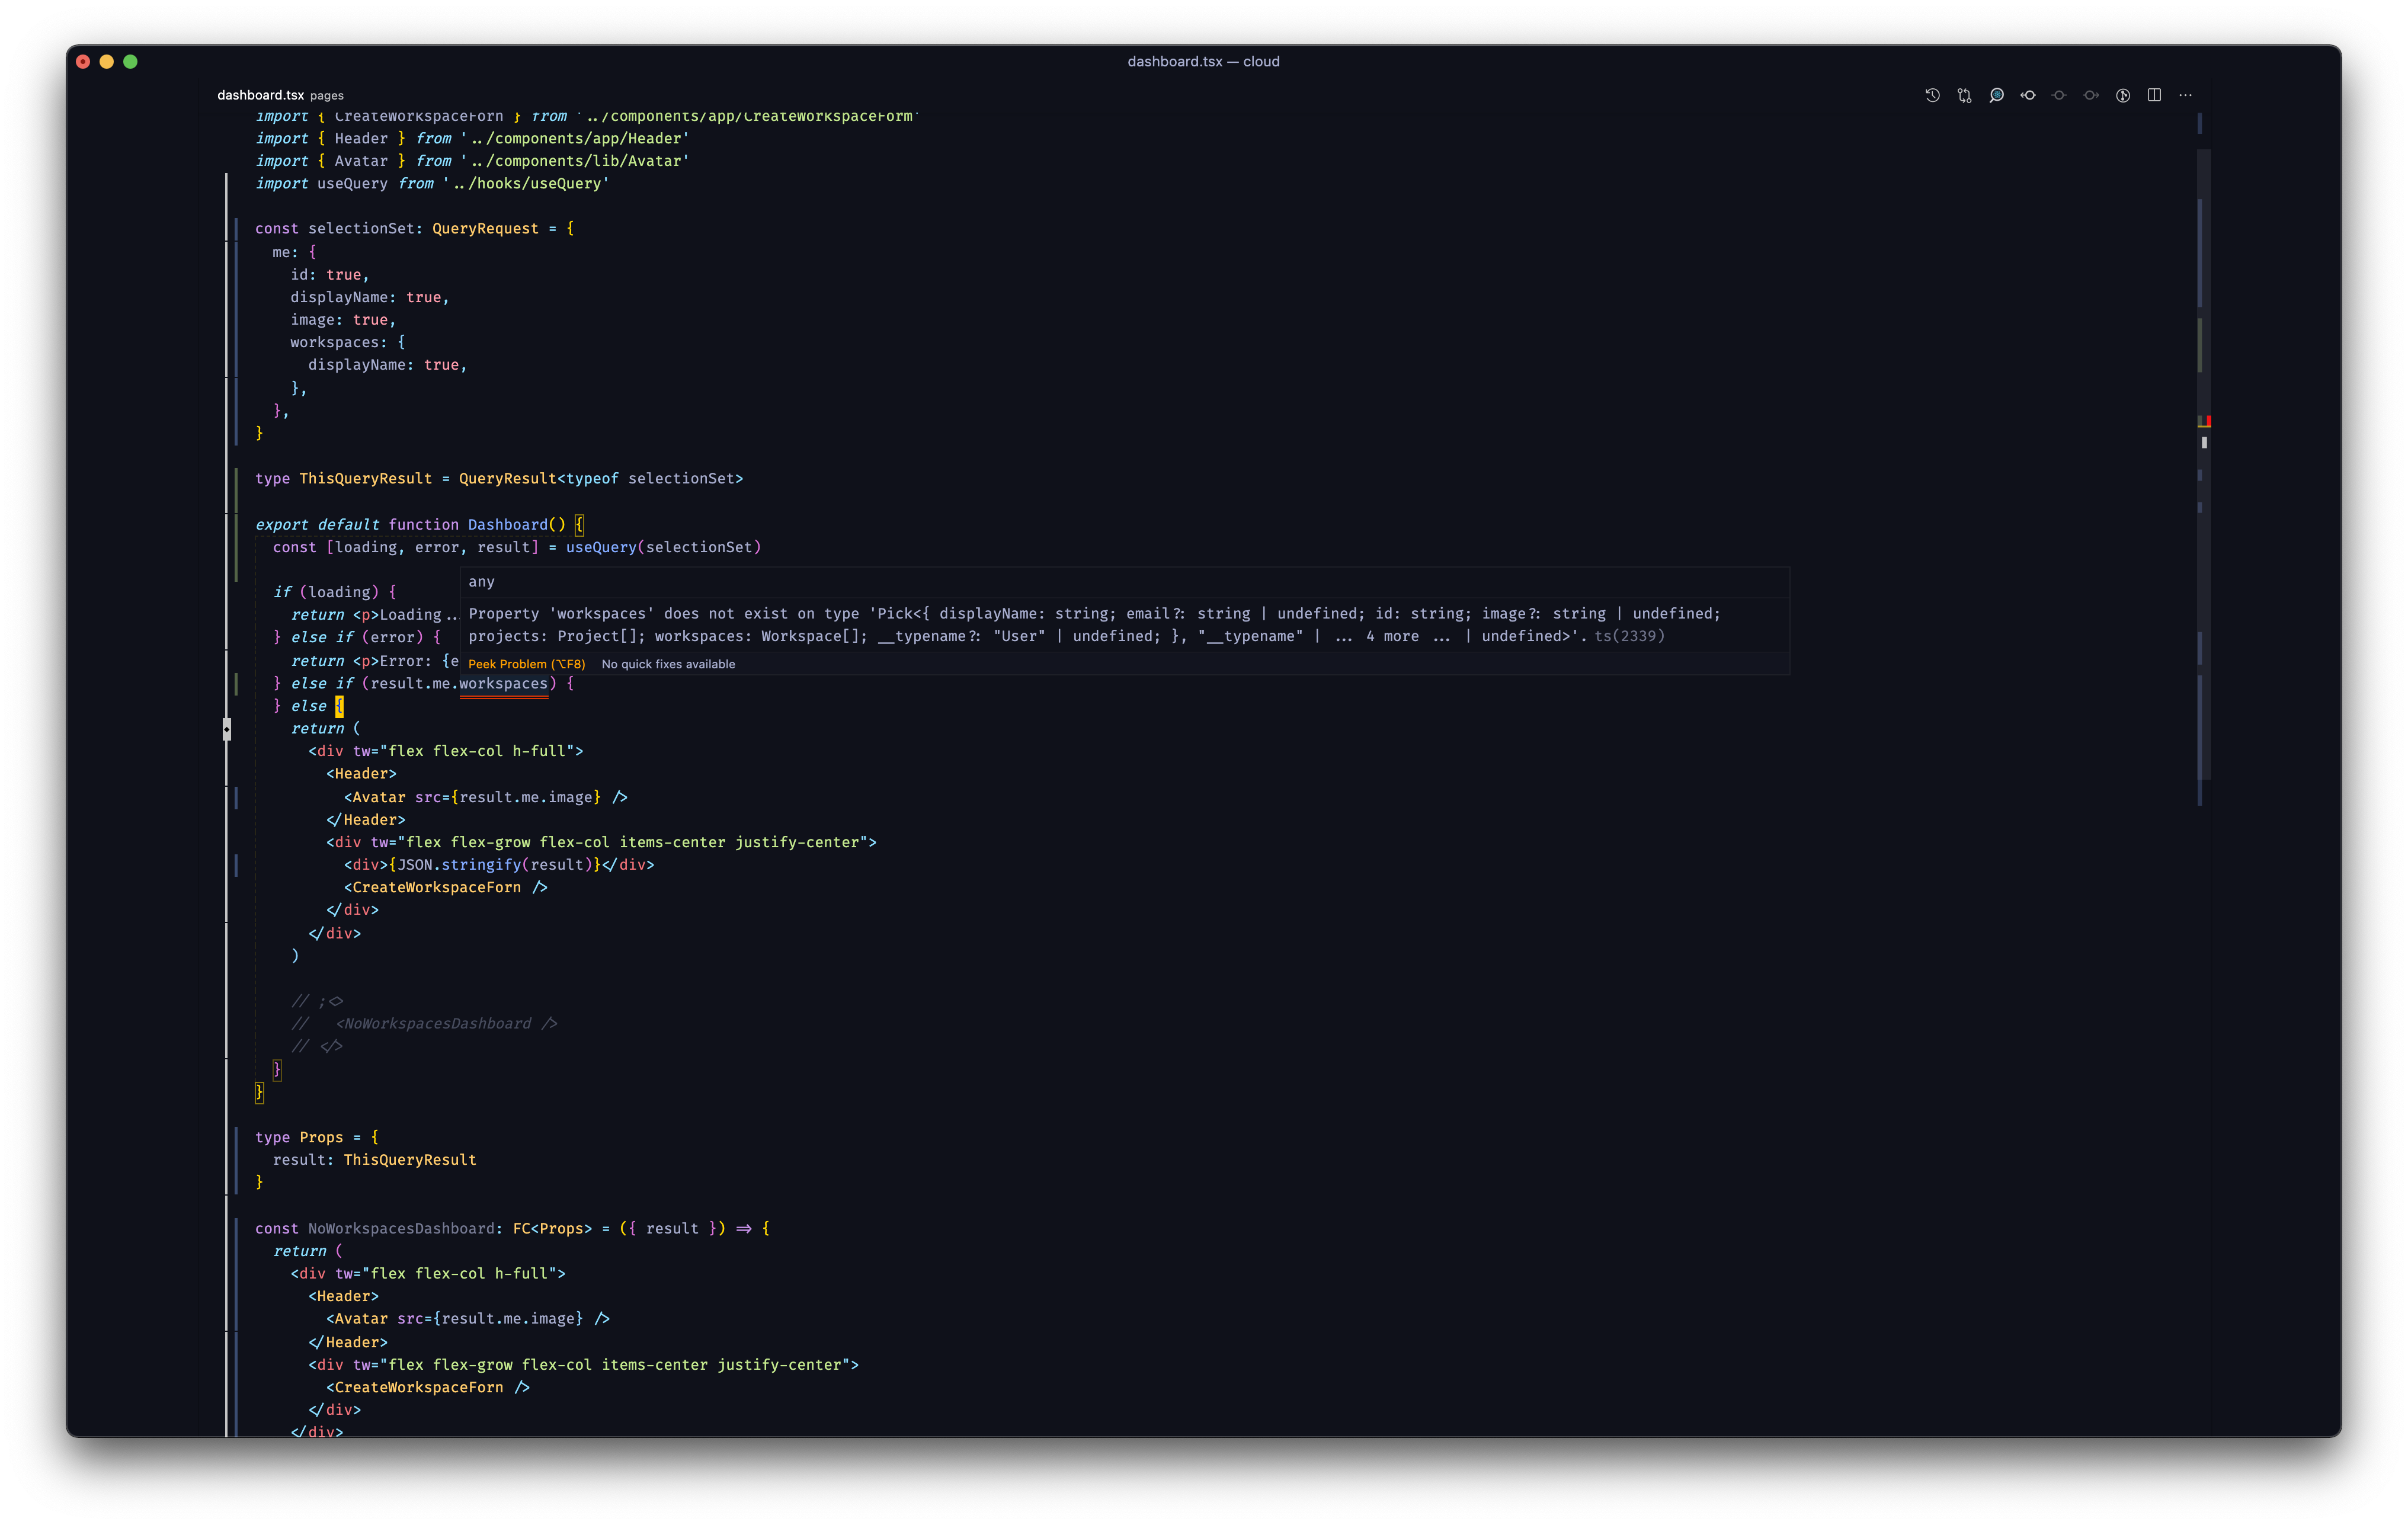Click Peek Problem in the hover tooltip
The width and height of the screenshot is (2408, 1525).
tap(526, 664)
